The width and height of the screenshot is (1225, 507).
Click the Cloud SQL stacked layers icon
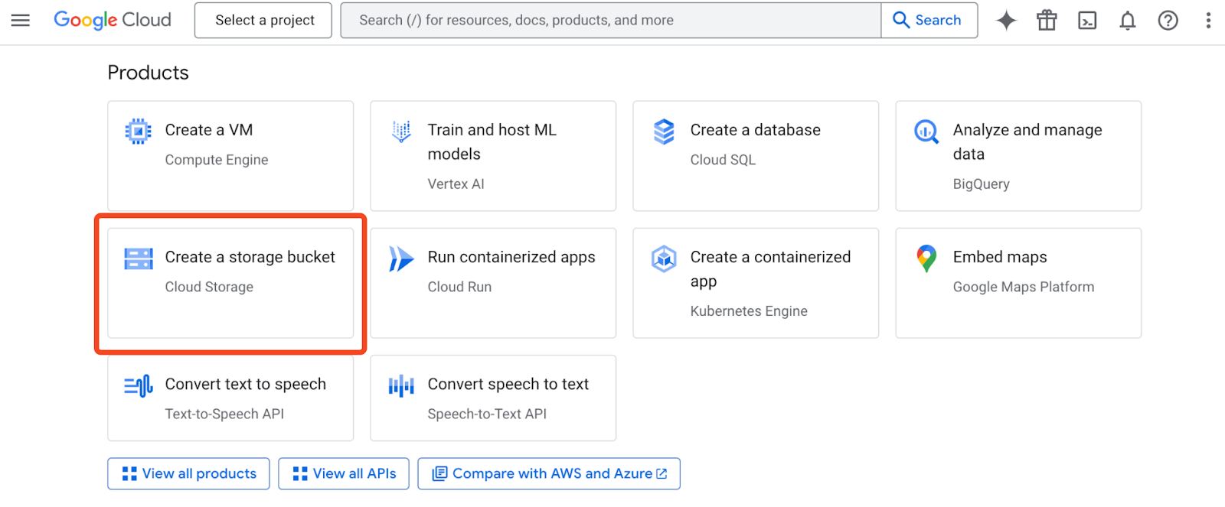[x=664, y=132]
